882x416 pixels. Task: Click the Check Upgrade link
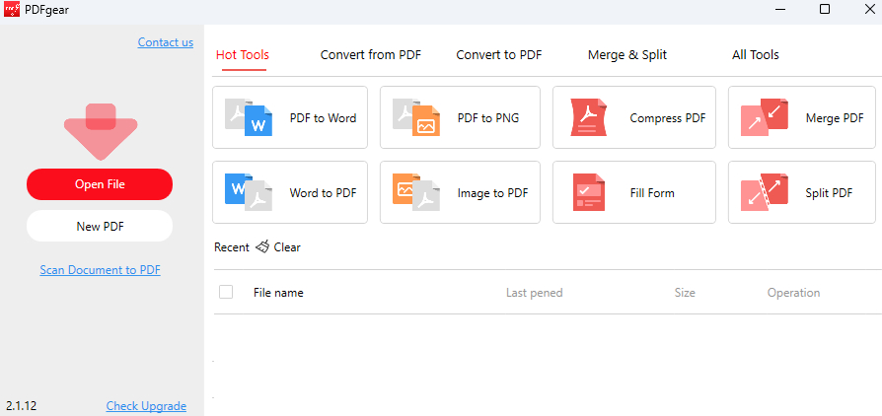tap(146, 406)
